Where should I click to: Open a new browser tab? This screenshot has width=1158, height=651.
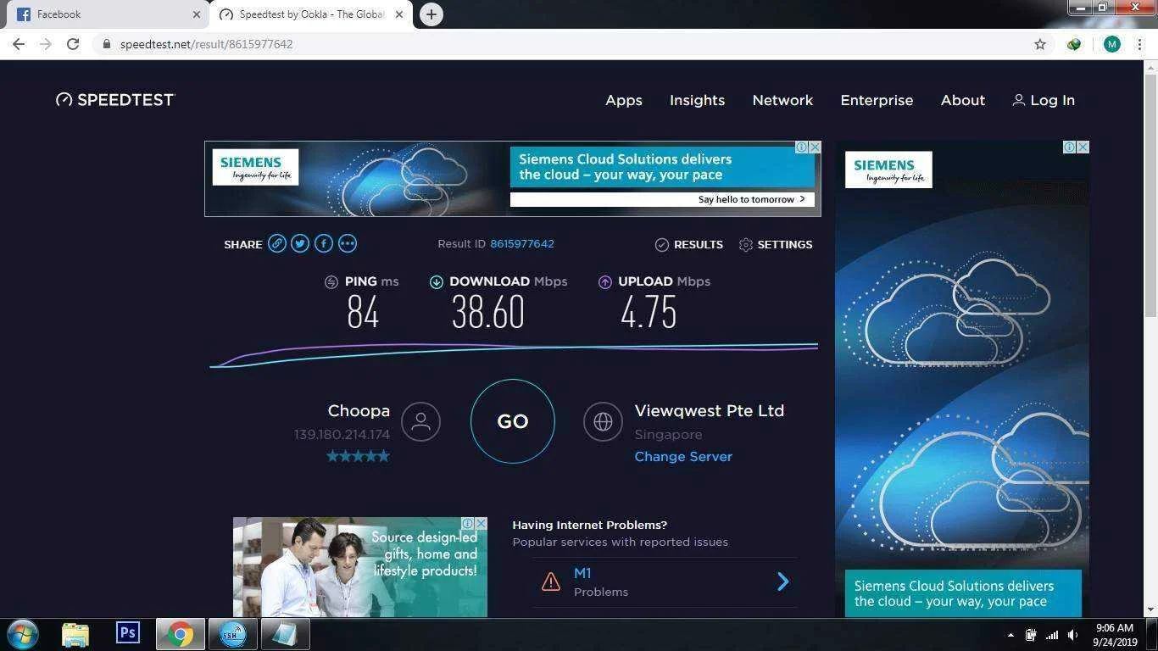[431, 14]
